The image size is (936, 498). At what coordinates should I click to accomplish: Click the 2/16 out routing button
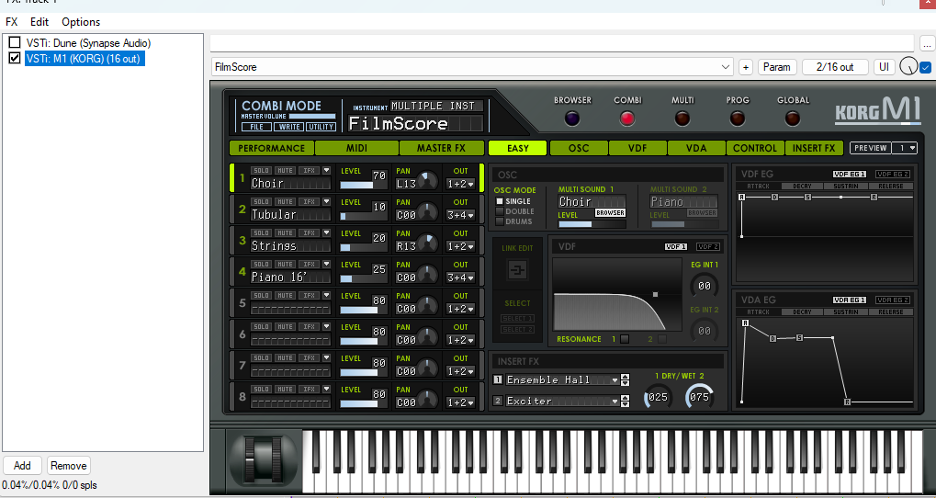click(x=835, y=67)
